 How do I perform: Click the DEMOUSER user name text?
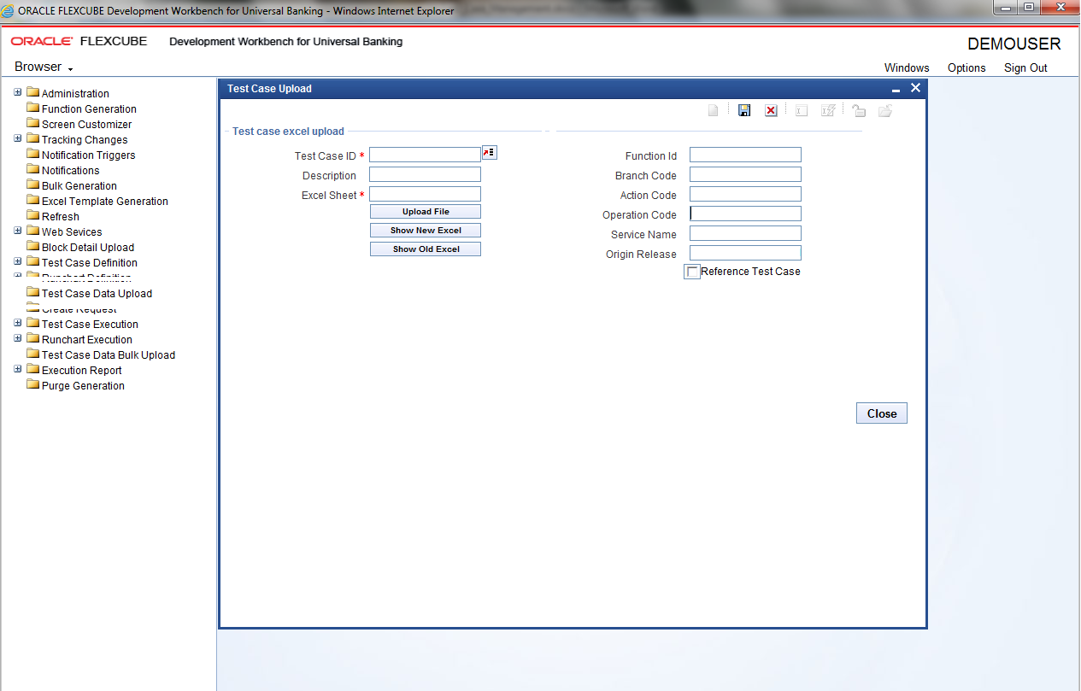[1014, 44]
